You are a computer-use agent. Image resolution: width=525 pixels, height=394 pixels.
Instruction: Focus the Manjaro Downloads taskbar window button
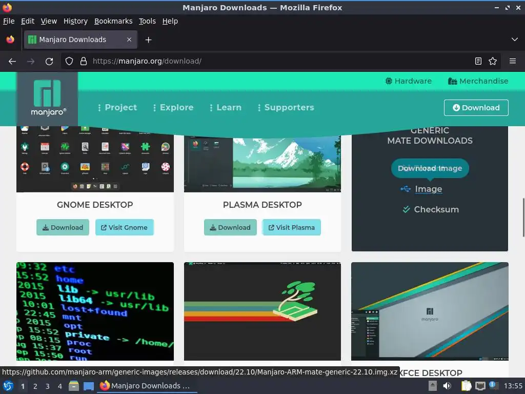(x=148, y=386)
